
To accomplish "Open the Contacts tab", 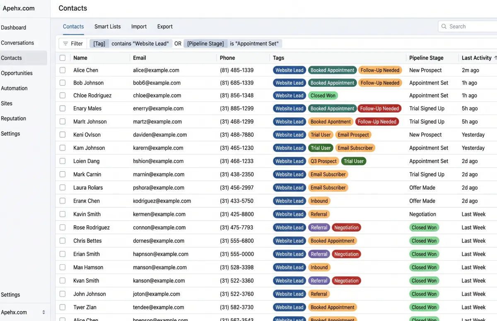I will tap(73, 26).
